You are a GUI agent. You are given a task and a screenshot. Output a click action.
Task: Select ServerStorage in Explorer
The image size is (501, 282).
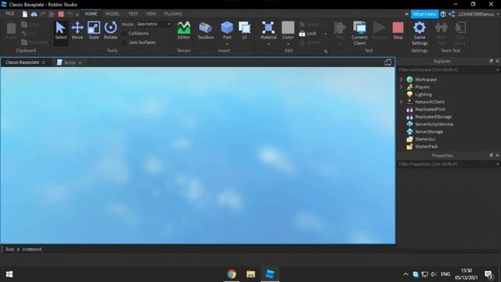(x=429, y=132)
